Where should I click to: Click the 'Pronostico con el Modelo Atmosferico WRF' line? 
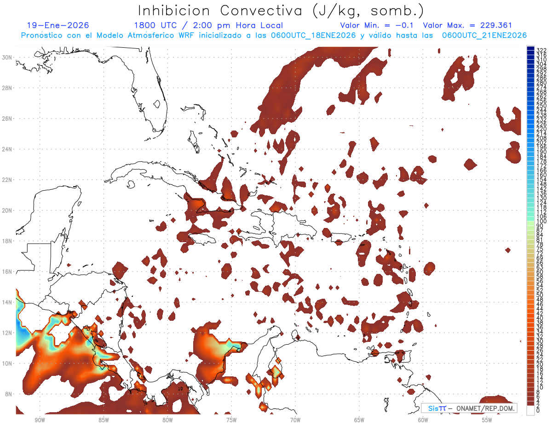274,35
